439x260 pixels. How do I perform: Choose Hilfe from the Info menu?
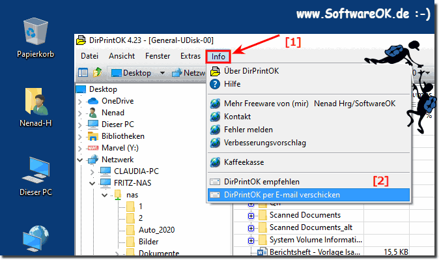click(309, 84)
